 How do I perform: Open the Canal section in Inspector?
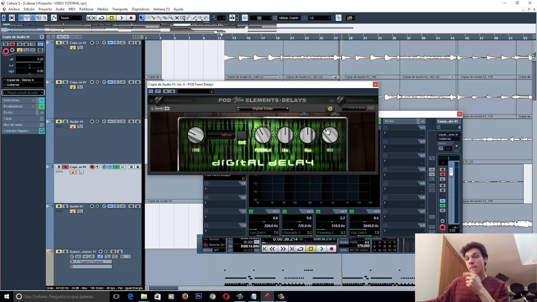pyautogui.click(x=23, y=119)
